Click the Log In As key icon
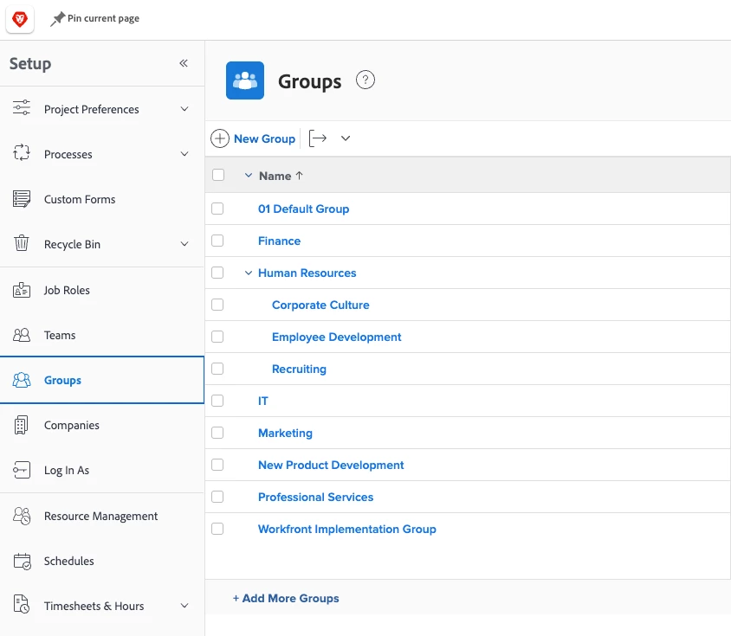Screen dimensions: 731x636 pyautogui.click(x=22, y=470)
